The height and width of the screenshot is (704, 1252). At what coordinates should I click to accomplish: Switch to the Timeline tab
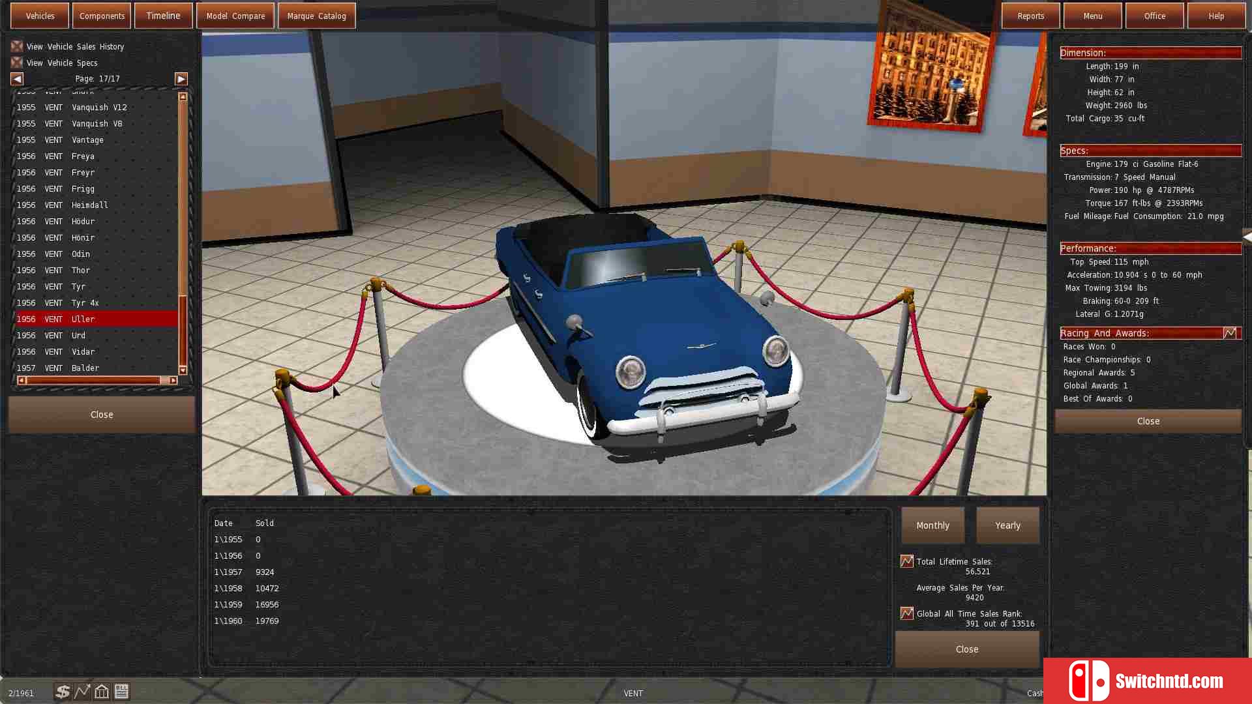tap(164, 16)
